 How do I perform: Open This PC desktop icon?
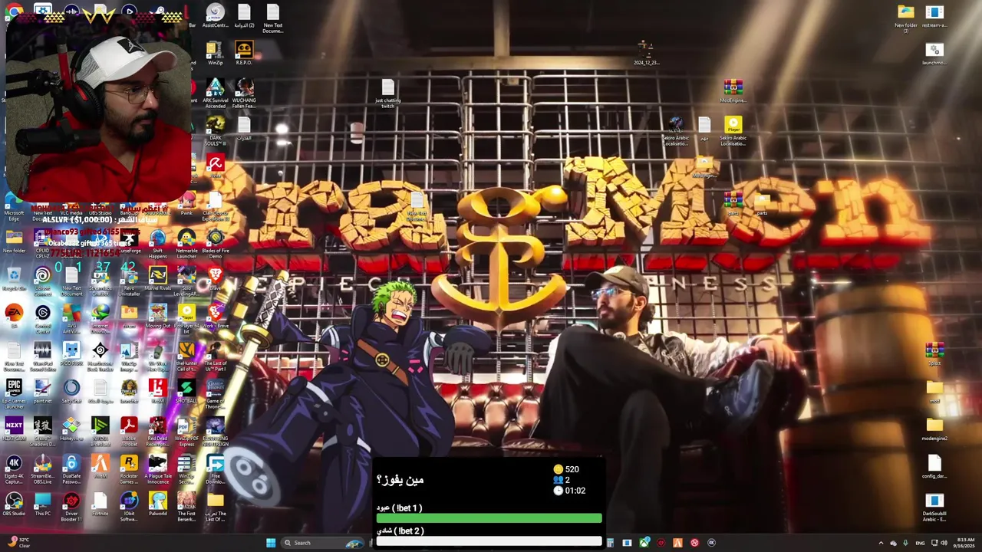pyautogui.click(x=43, y=504)
